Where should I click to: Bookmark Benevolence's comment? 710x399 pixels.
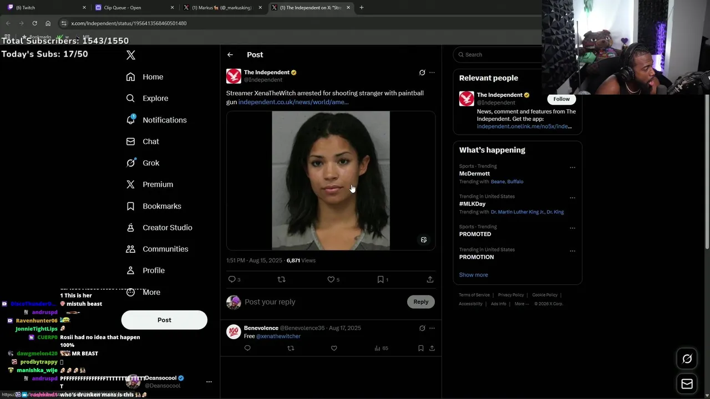pyautogui.click(x=421, y=348)
